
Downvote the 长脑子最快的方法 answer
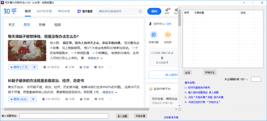pos(33,99)
